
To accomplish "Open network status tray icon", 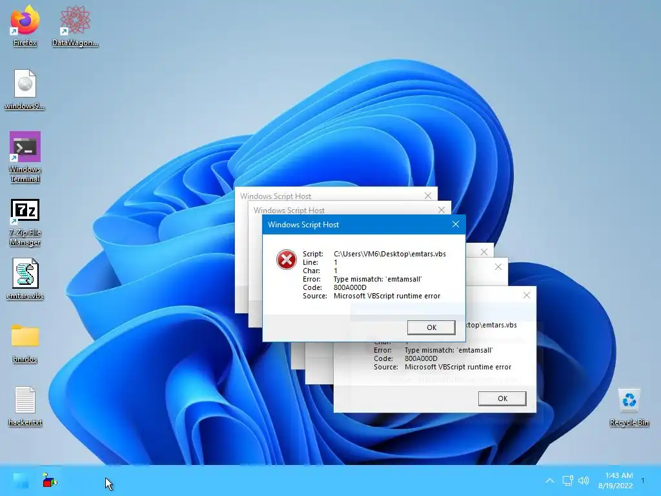I will pos(567,480).
